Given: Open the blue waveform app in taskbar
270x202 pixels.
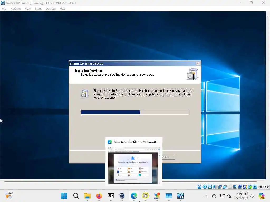Looking at the screenshot, I should click(x=169, y=196).
